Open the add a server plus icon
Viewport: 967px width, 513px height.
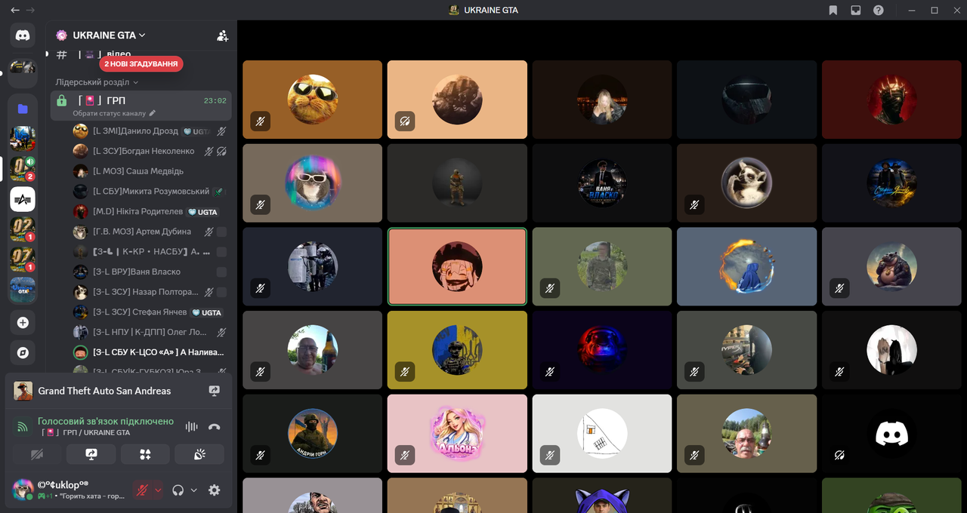pyautogui.click(x=23, y=322)
